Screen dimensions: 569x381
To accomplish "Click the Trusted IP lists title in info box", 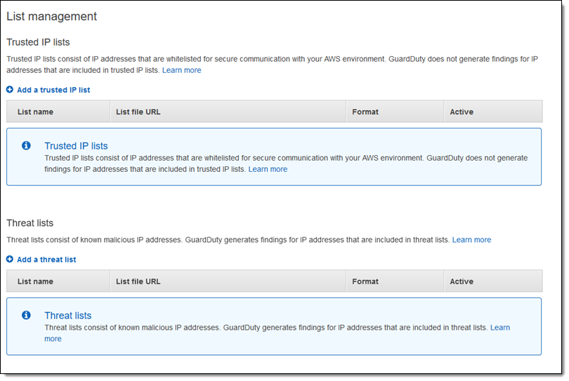I will click(76, 146).
